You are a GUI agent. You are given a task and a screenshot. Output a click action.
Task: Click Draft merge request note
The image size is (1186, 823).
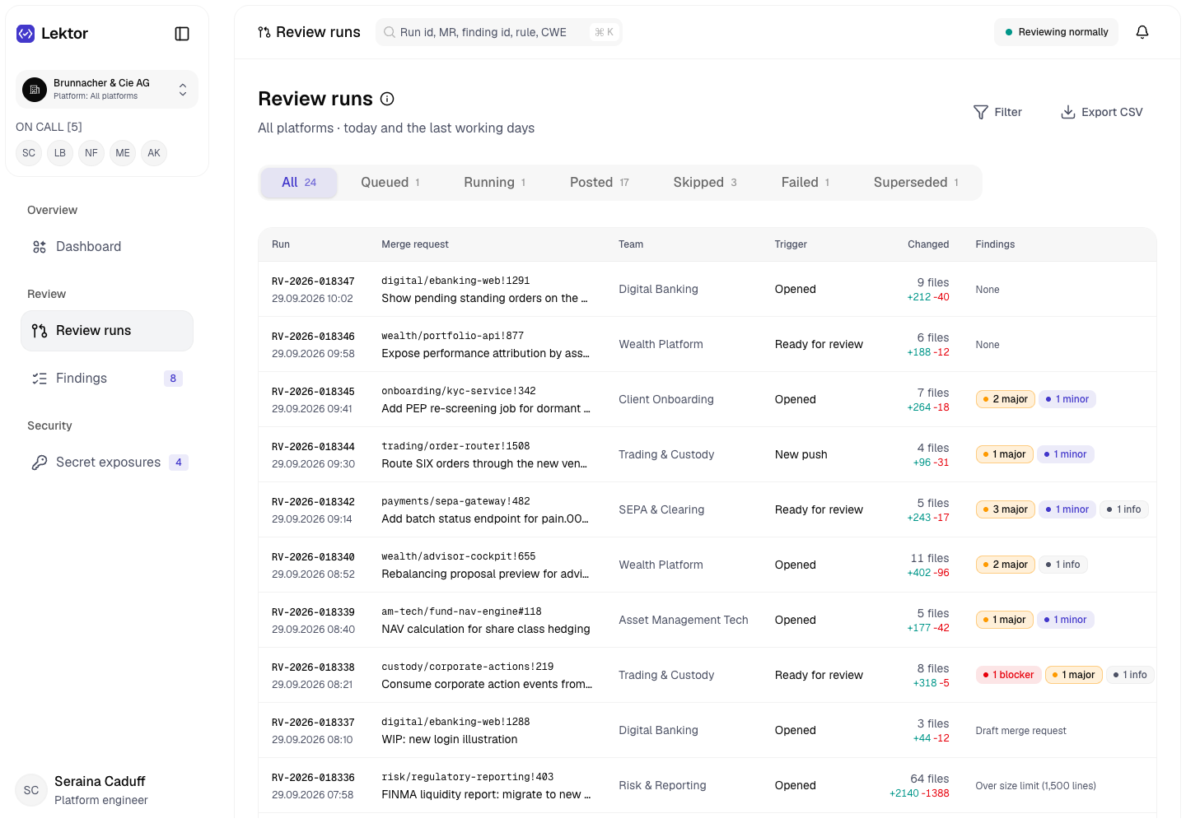pos(1020,731)
